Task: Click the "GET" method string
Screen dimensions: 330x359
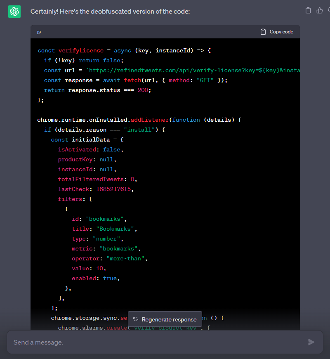Action: tap(205, 80)
